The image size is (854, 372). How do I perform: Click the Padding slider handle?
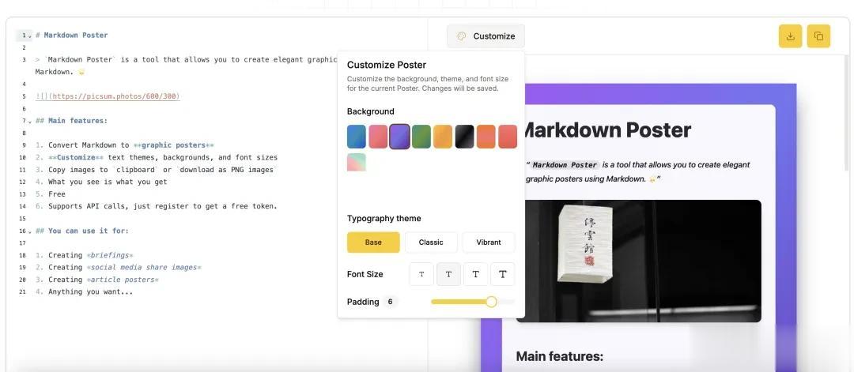coord(491,302)
